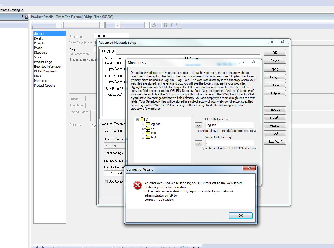Click the pin icon on the left panel
This screenshot has height=248, width=334.
point(22,17)
